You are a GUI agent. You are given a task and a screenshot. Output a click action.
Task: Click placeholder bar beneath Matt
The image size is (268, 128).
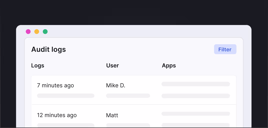(x=128, y=125)
